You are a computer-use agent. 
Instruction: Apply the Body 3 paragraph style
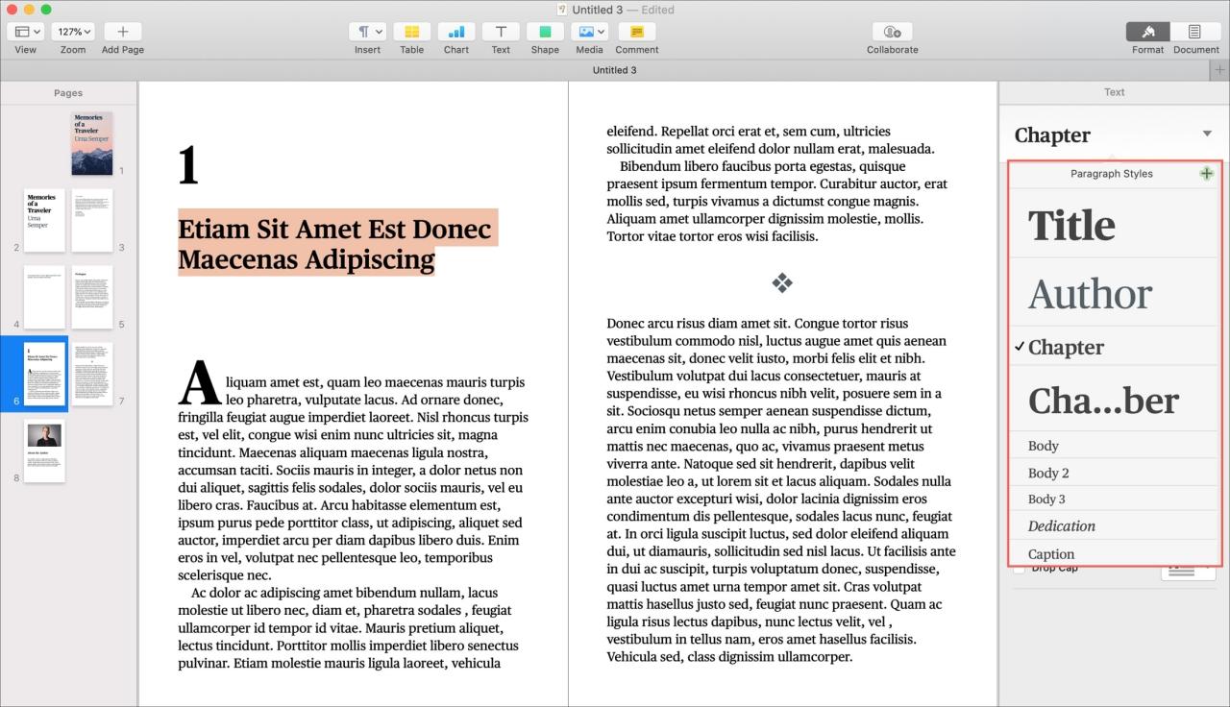tap(1113, 499)
